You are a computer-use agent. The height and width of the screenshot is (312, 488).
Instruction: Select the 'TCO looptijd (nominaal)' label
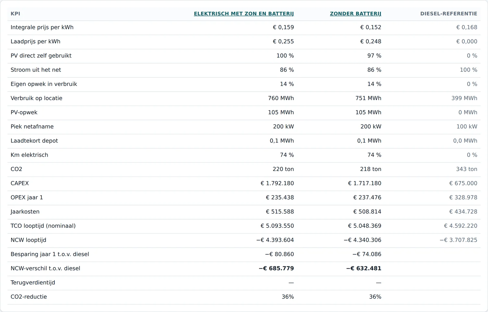pos(43,226)
